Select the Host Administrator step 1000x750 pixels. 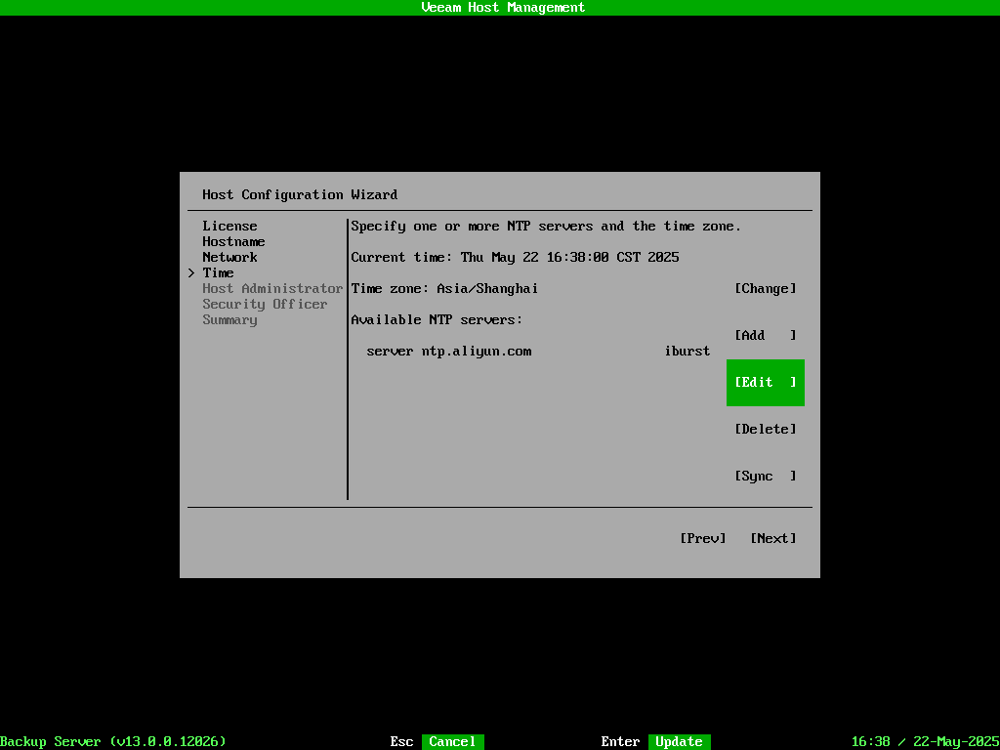click(273, 288)
